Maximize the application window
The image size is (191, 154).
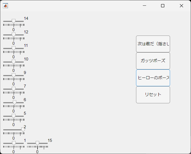pyautogui.click(x=163, y=6)
